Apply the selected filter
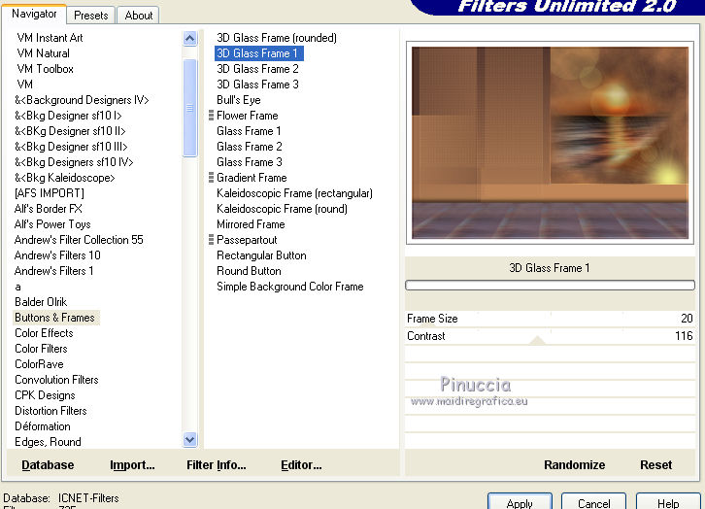 pyautogui.click(x=520, y=502)
